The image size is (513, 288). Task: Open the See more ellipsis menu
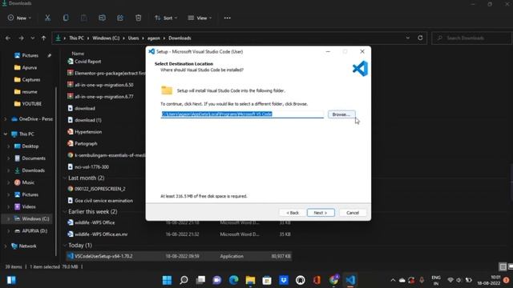click(228, 18)
